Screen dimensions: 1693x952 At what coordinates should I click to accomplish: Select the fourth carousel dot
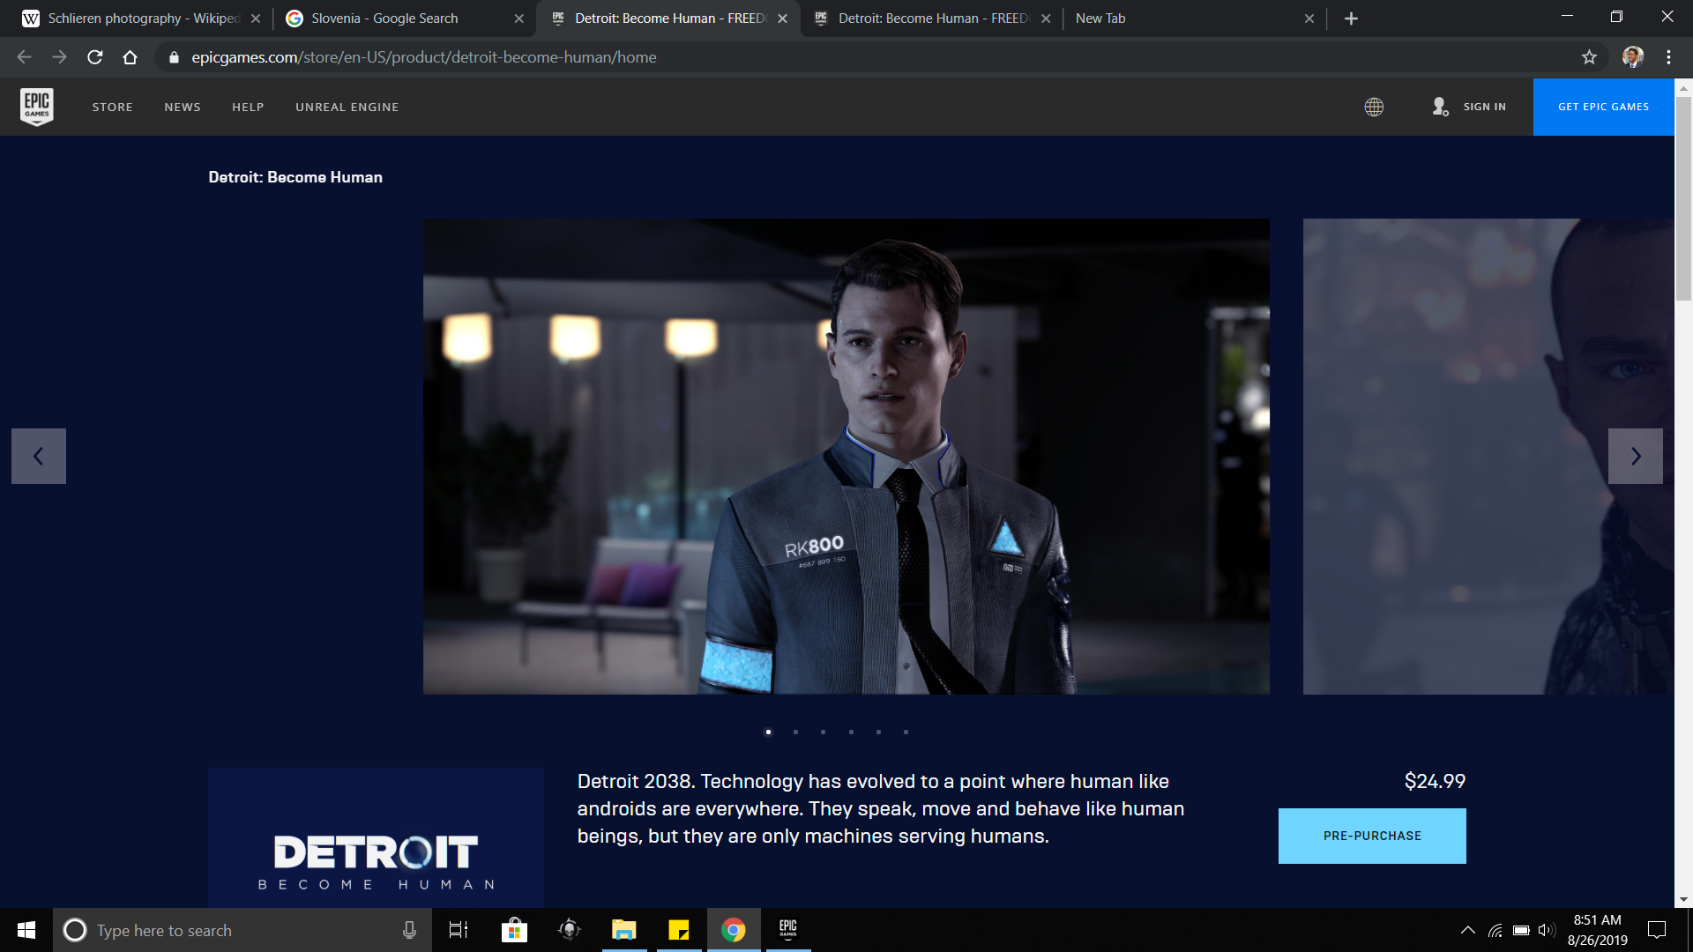851,732
